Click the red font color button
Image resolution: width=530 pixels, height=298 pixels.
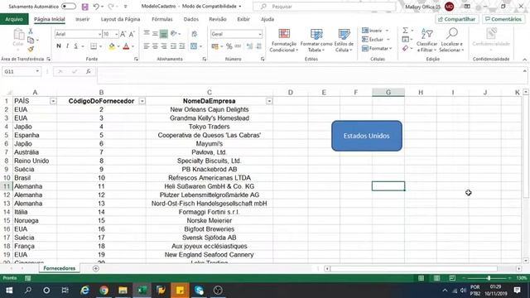click(126, 46)
